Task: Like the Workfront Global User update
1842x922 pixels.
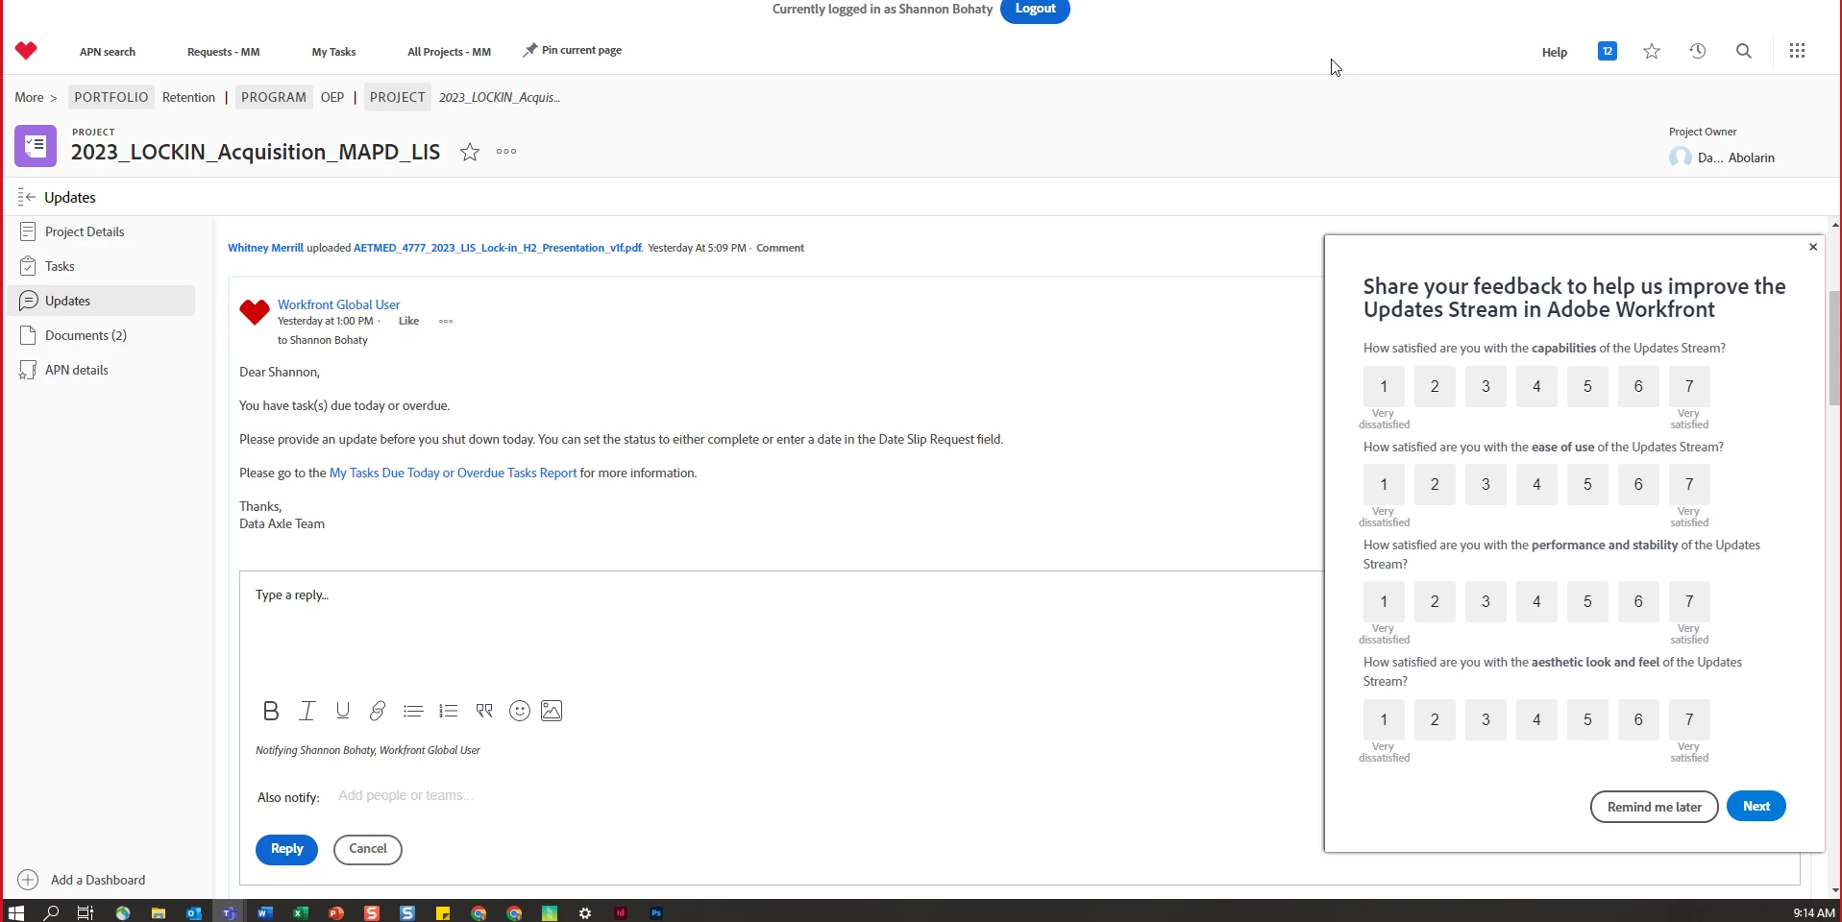Action: pos(409,321)
